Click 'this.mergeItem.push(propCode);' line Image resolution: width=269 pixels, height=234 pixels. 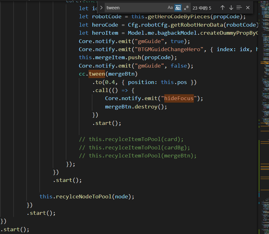(x=128, y=58)
